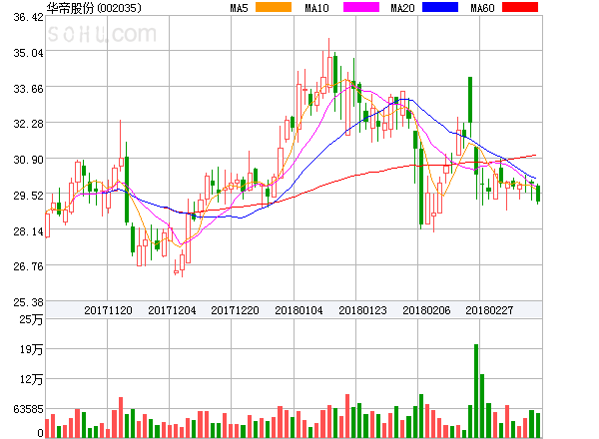
Task: Click the 20171120 date label
Action: (x=108, y=310)
